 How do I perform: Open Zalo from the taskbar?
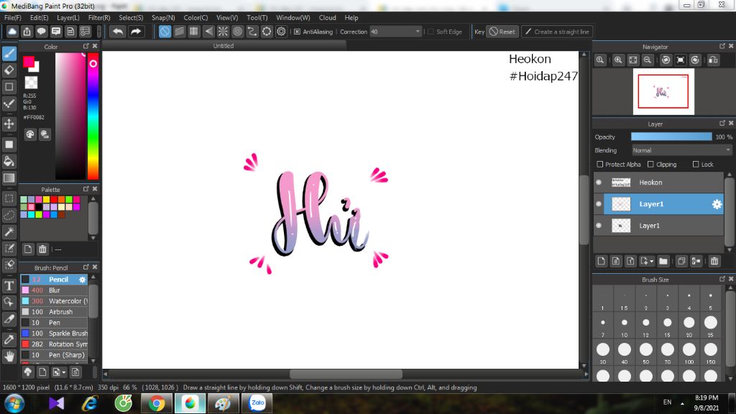click(x=257, y=403)
